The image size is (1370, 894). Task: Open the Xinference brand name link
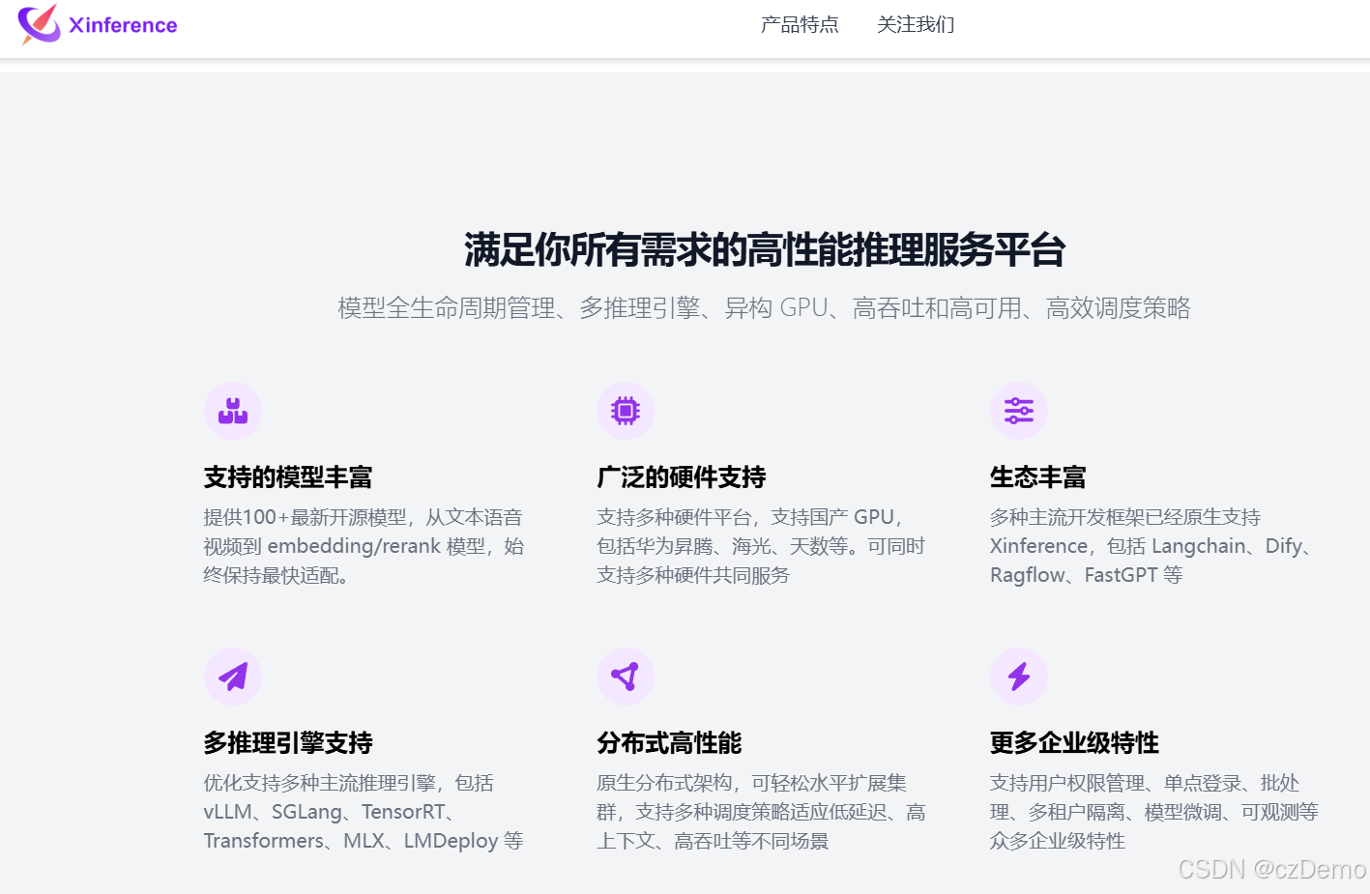tap(123, 25)
